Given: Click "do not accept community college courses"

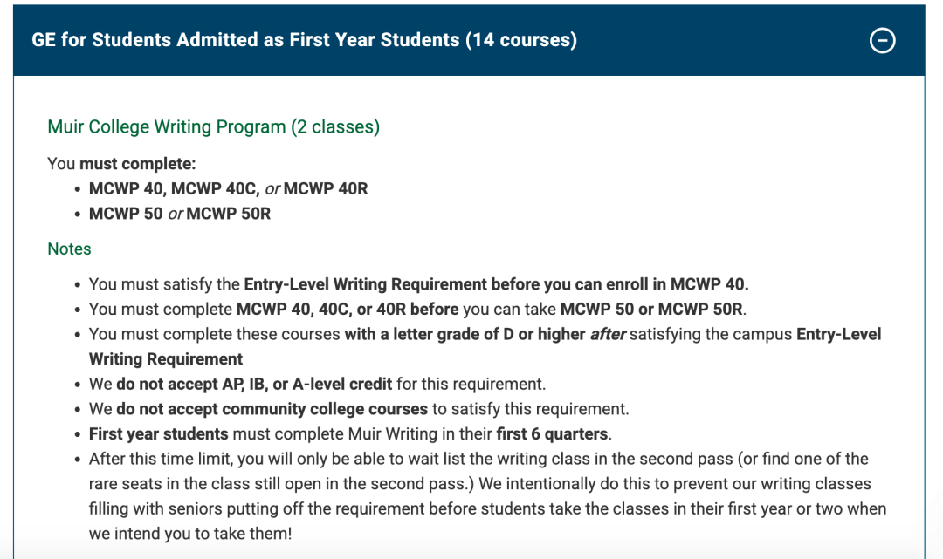Looking at the screenshot, I should pos(272,409).
